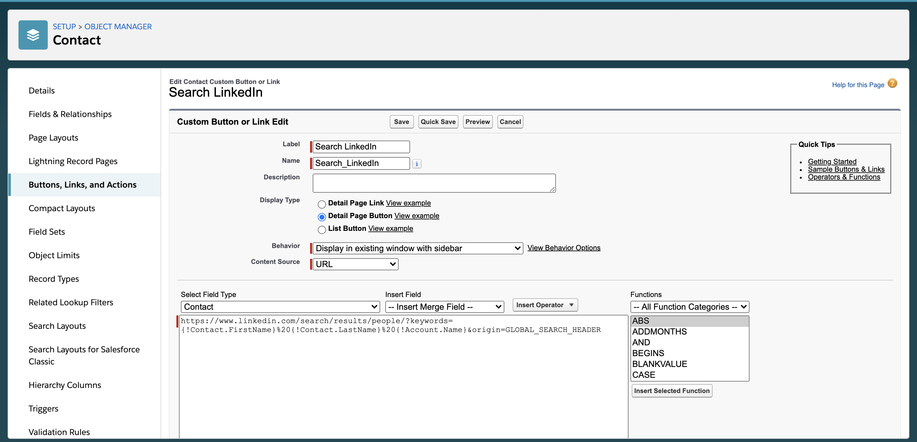The height and width of the screenshot is (442, 917).
Task: Select BLANKVALUE in the functions list
Action: pyautogui.click(x=690, y=364)
